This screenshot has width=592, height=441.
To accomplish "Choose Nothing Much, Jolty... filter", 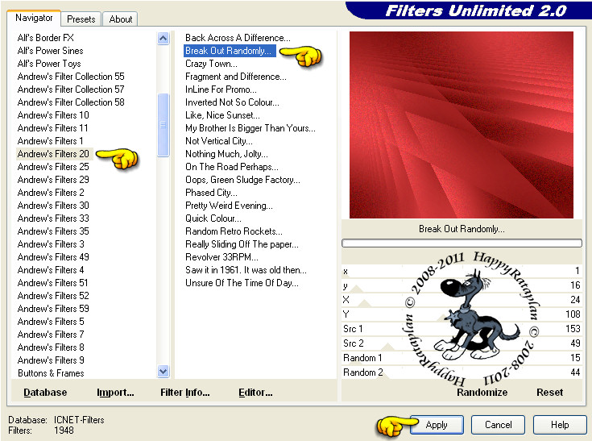I will 226,154.
